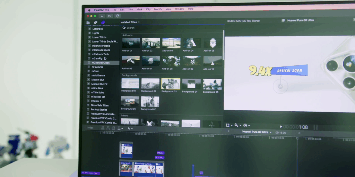Click the titles browser vertical scrollbar

point(224,45)
